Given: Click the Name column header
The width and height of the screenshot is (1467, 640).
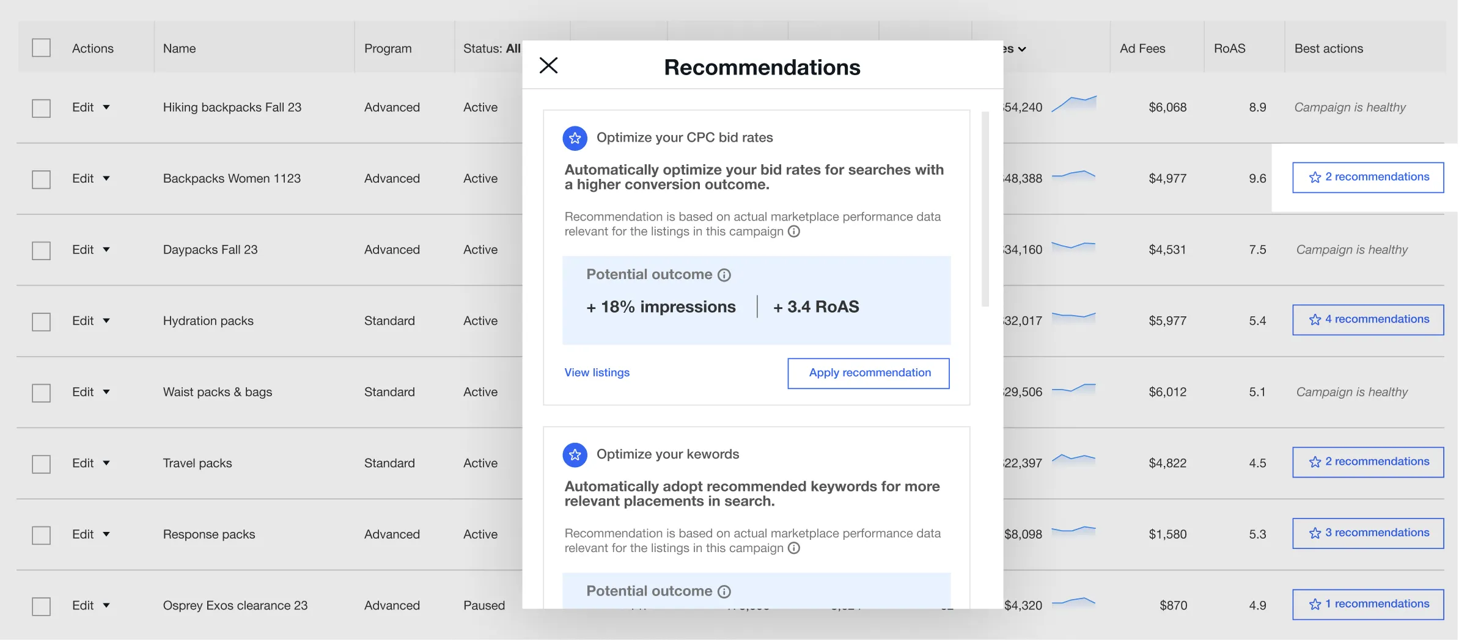Looking at the screenshot, I should (179, 48).
